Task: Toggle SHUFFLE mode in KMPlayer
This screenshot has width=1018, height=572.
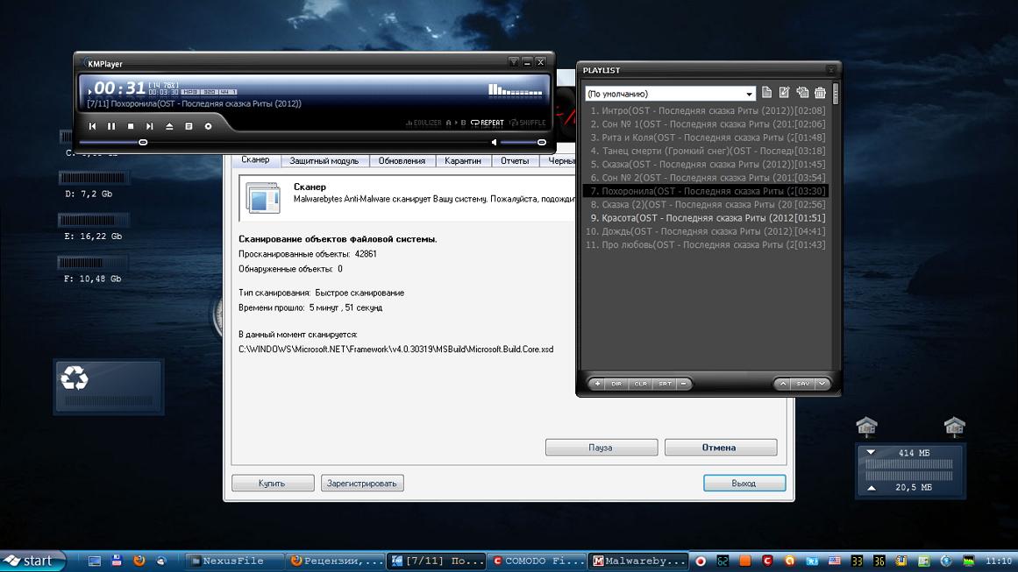Action: coord(527,124)
